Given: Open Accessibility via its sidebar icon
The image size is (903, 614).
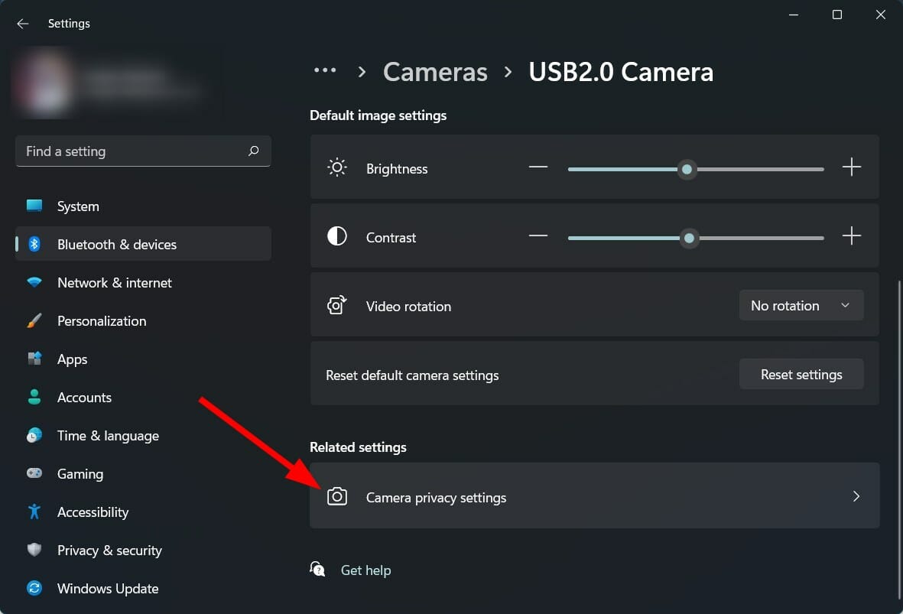Looking at the screenshot, I should tap(34, 512).
